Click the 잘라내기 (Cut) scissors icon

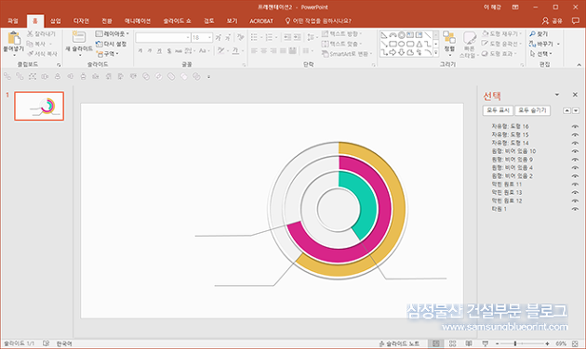point(30,34)
